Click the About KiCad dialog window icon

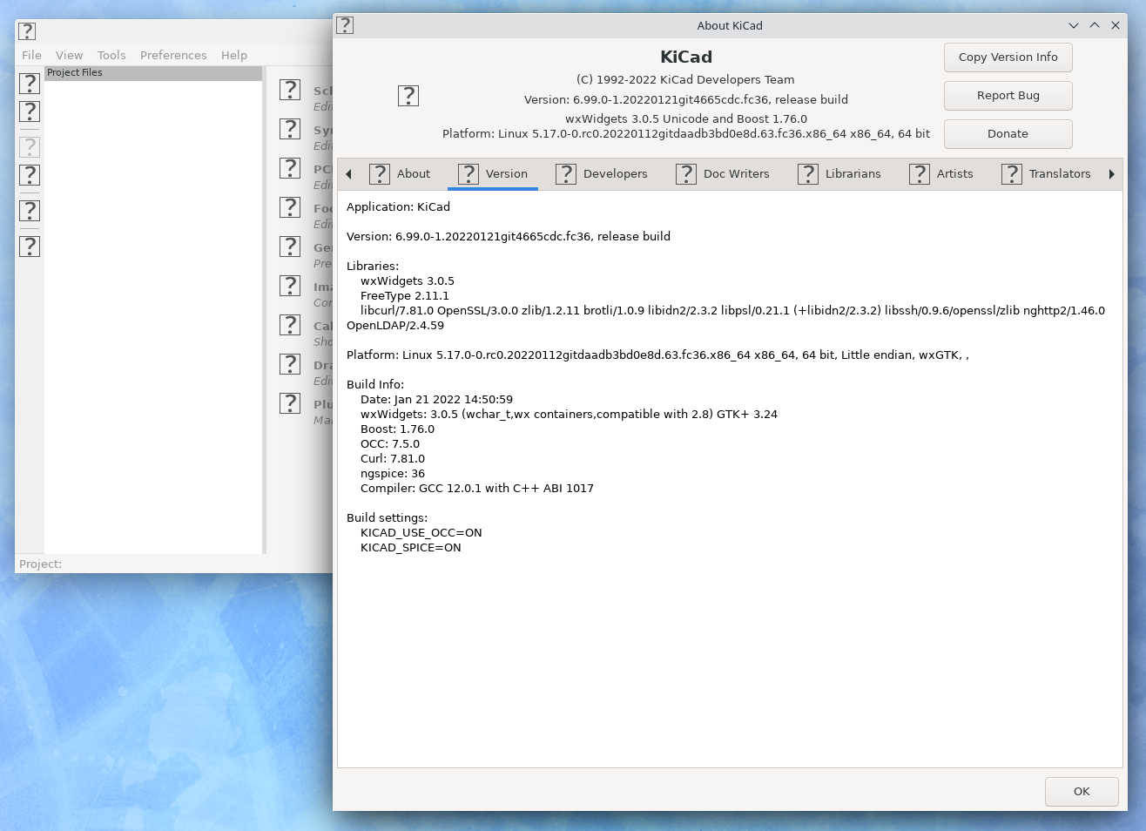click(345, 25)
